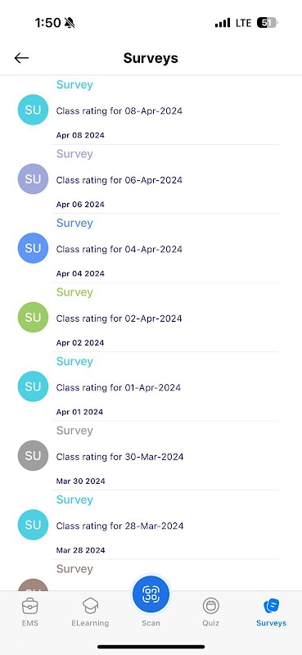Tap the LTE signal status indicator
This screenshot has width=302, height=655.
244,23
